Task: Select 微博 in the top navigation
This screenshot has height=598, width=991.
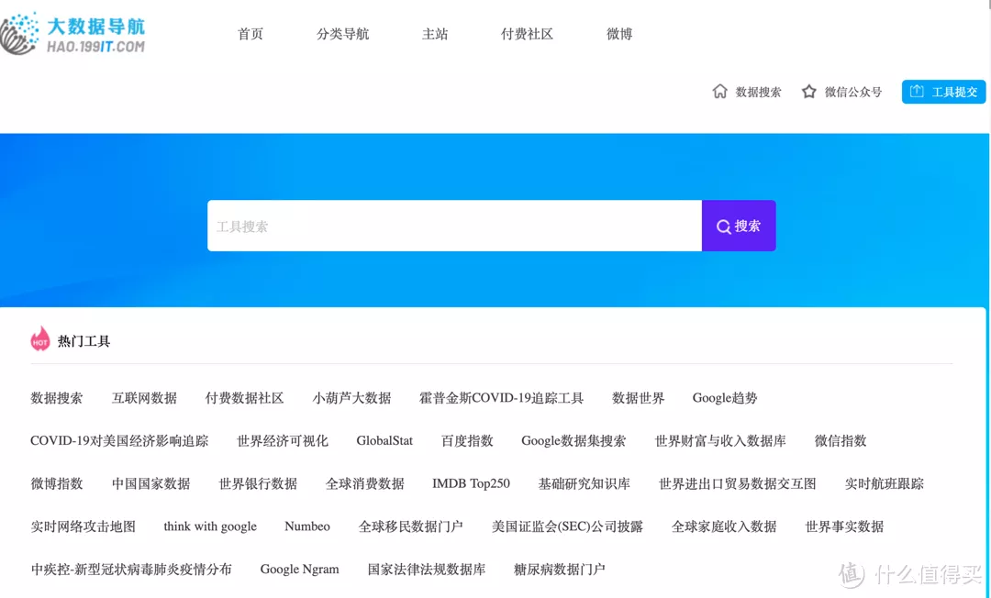Action: point(619,34)
